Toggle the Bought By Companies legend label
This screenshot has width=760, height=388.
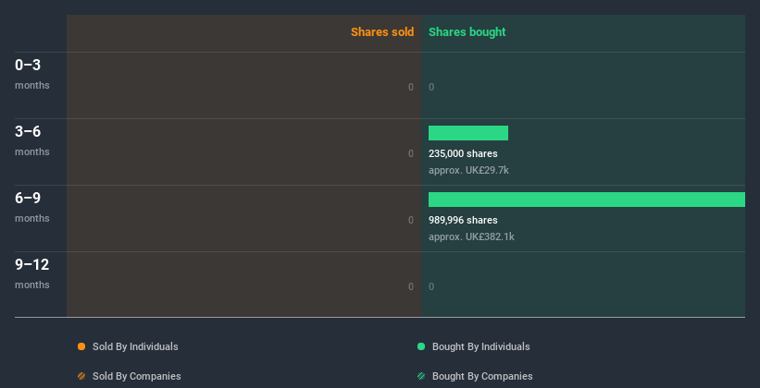tap(482, 376)
